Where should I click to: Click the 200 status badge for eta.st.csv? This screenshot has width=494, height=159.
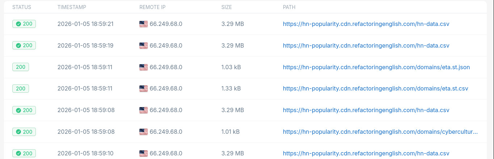tap(21, 89)
